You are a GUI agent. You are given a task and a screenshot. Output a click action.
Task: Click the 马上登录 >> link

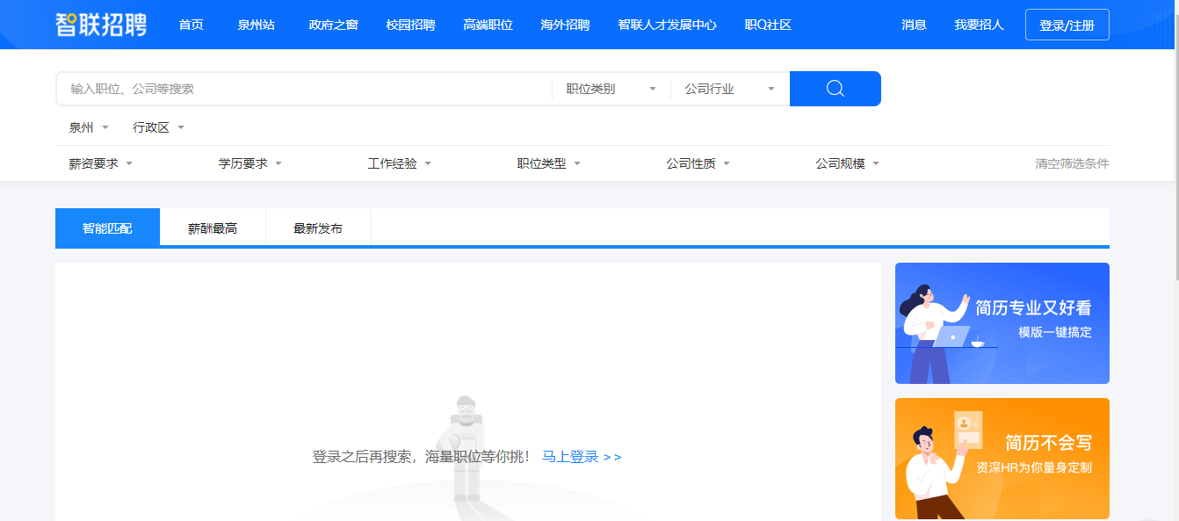pos(582,457)
